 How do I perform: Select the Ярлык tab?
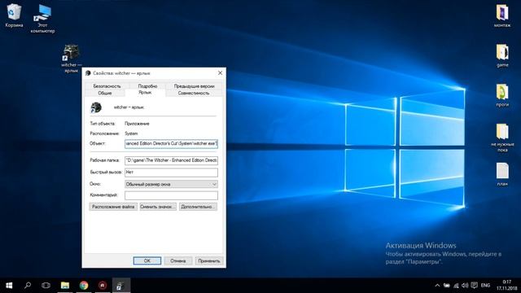(145, 93)
